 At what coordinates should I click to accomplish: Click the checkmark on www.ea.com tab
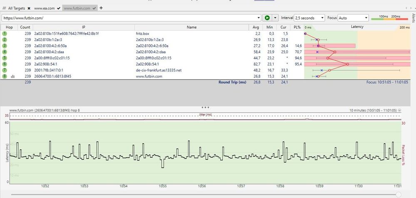coord(58,8)
